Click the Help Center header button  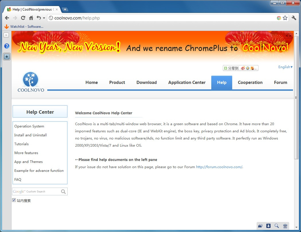click(x=40, y=112)
